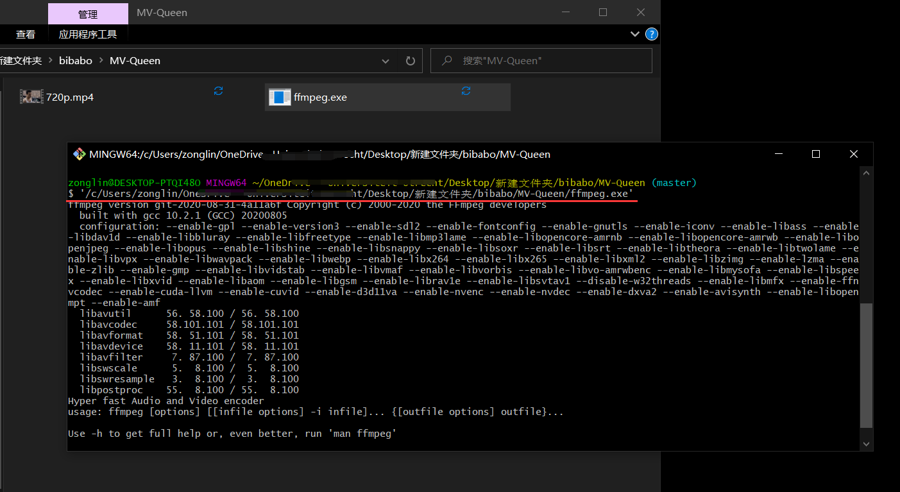Focus the 搜索"MV-Queen" search box

541,61
